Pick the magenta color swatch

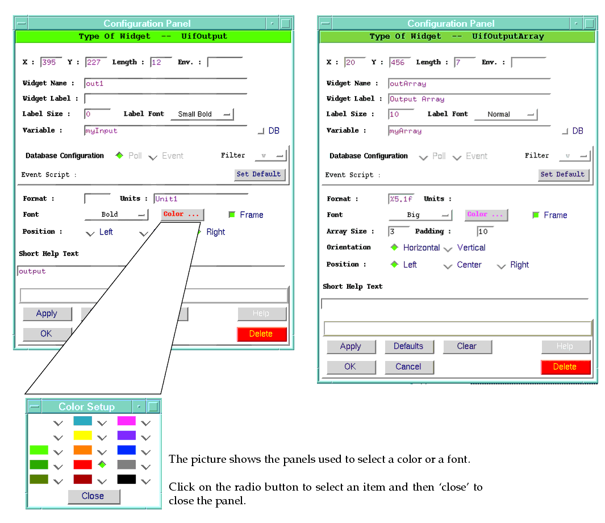pos(126,421)
